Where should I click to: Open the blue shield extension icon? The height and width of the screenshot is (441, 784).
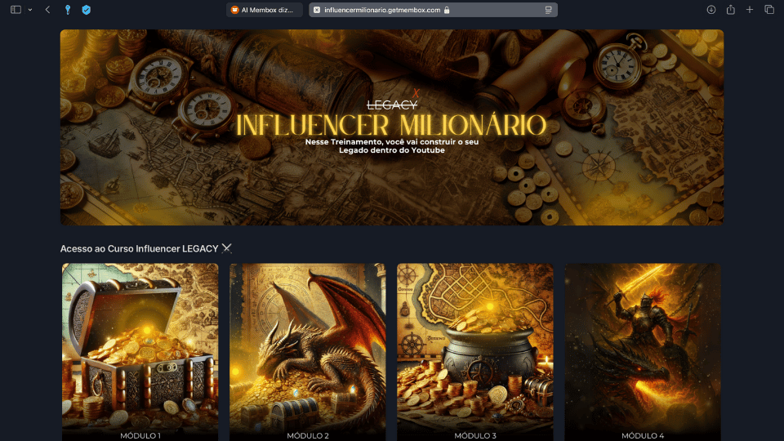point(86,10)
